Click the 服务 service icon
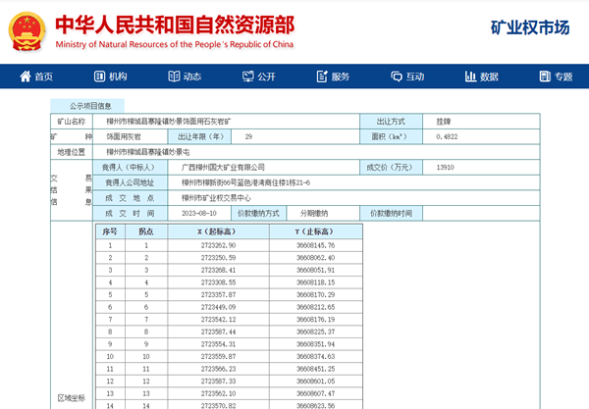589x409 pixels. 322,77
